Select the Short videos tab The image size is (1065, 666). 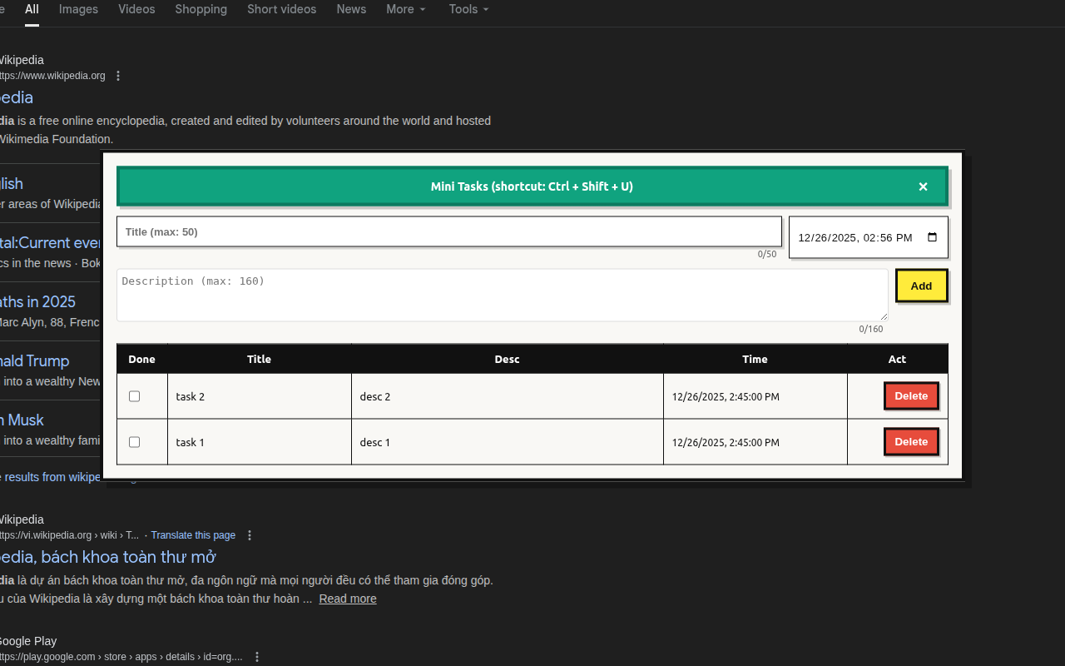281,9
